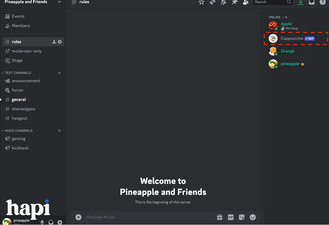Image resolution: width=329 pixels, height=225 pixels.
Task: Toggle channel notification bell mute
Action: click(x=223, y=2)
